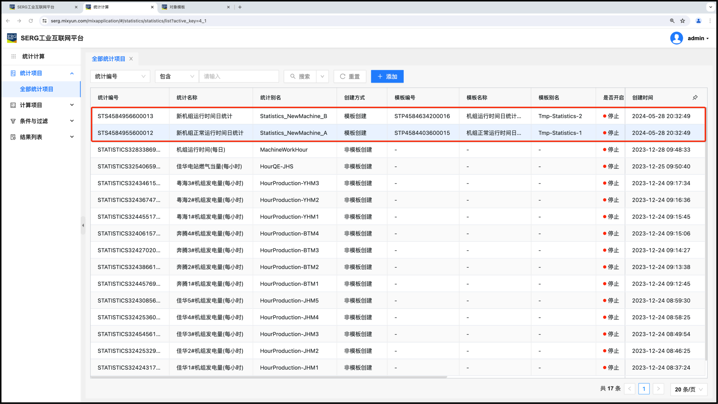Open the 包含 condition dropdown
The height and width of the screenshot is (404, 718).
point(176,77)
